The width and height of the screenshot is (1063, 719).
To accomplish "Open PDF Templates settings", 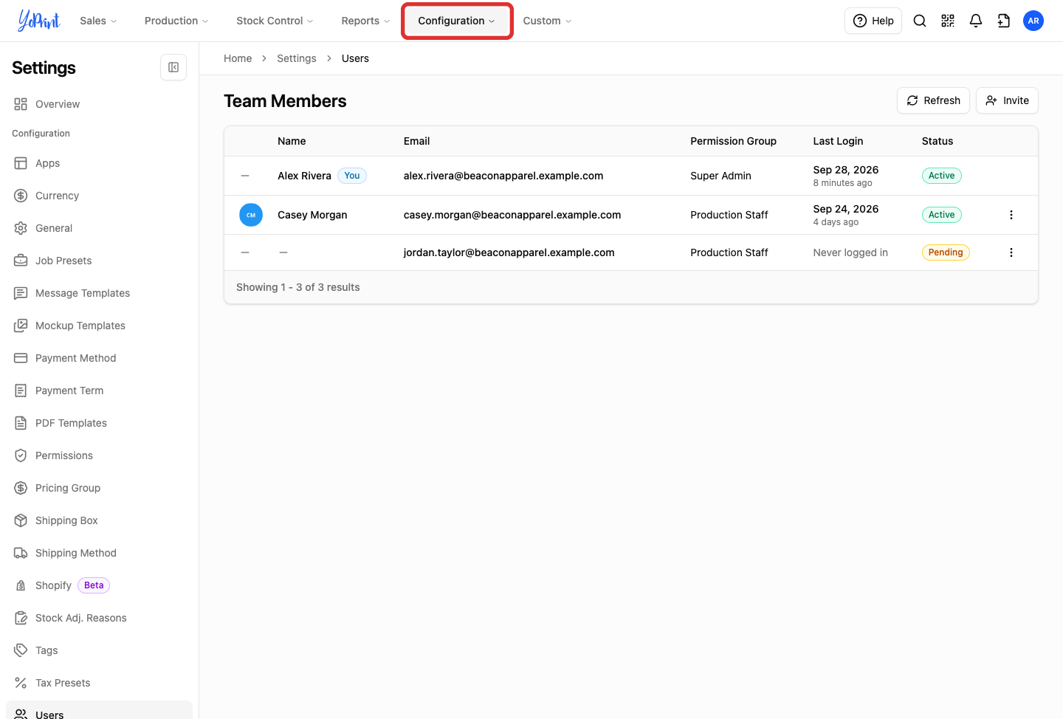I will tap(99, 423).
